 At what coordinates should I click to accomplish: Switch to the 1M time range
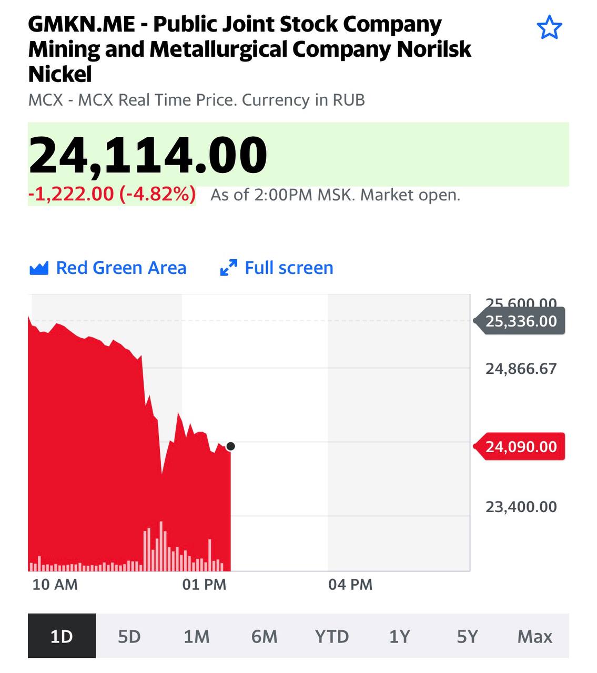(x=197, y=636)
